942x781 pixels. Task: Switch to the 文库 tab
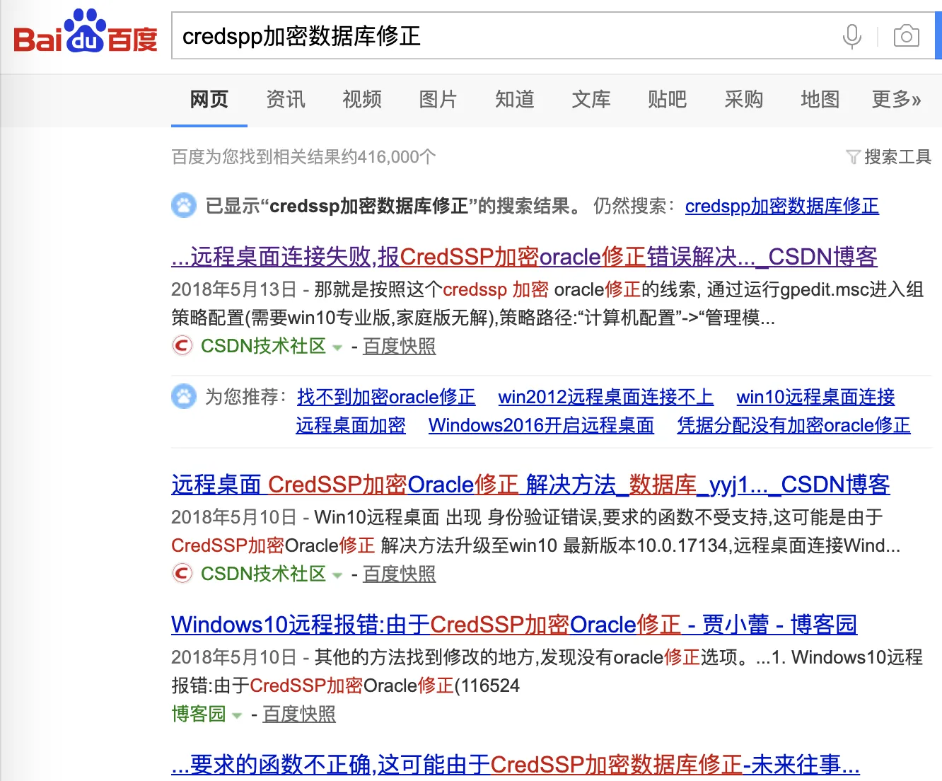(x=591, y=99)
